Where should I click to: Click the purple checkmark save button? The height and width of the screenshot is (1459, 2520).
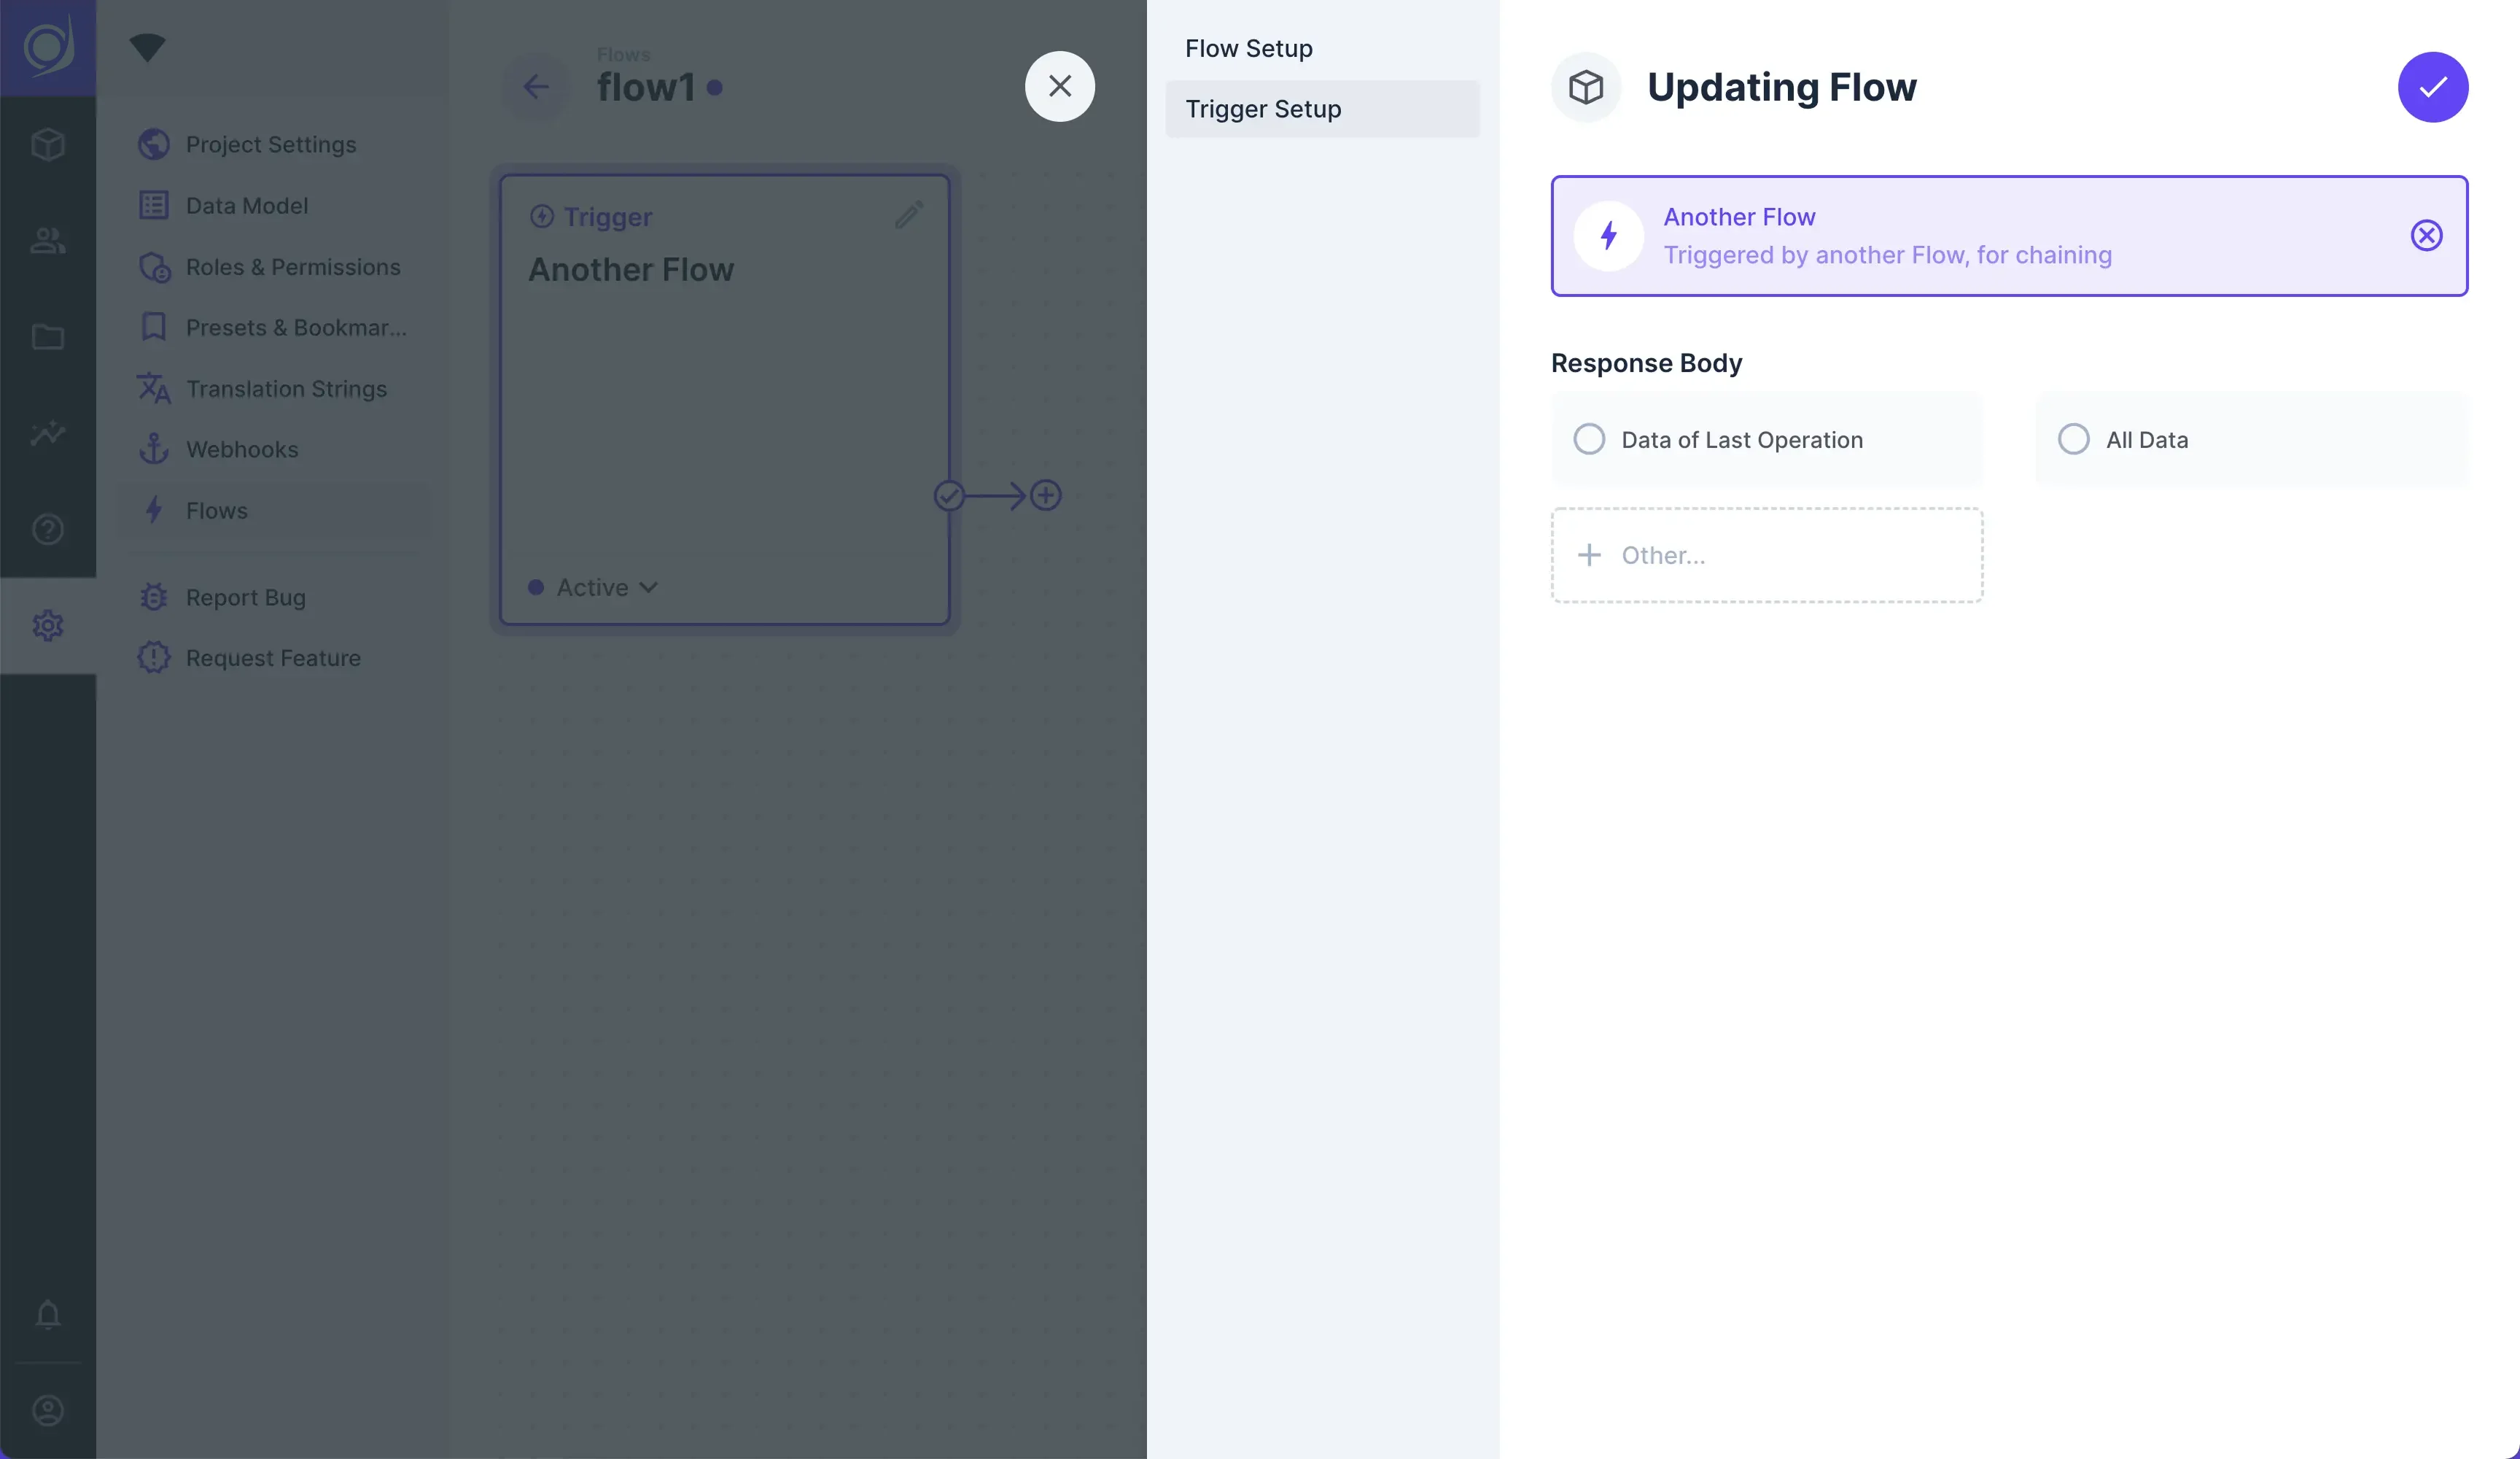[x=2432, y=87]
